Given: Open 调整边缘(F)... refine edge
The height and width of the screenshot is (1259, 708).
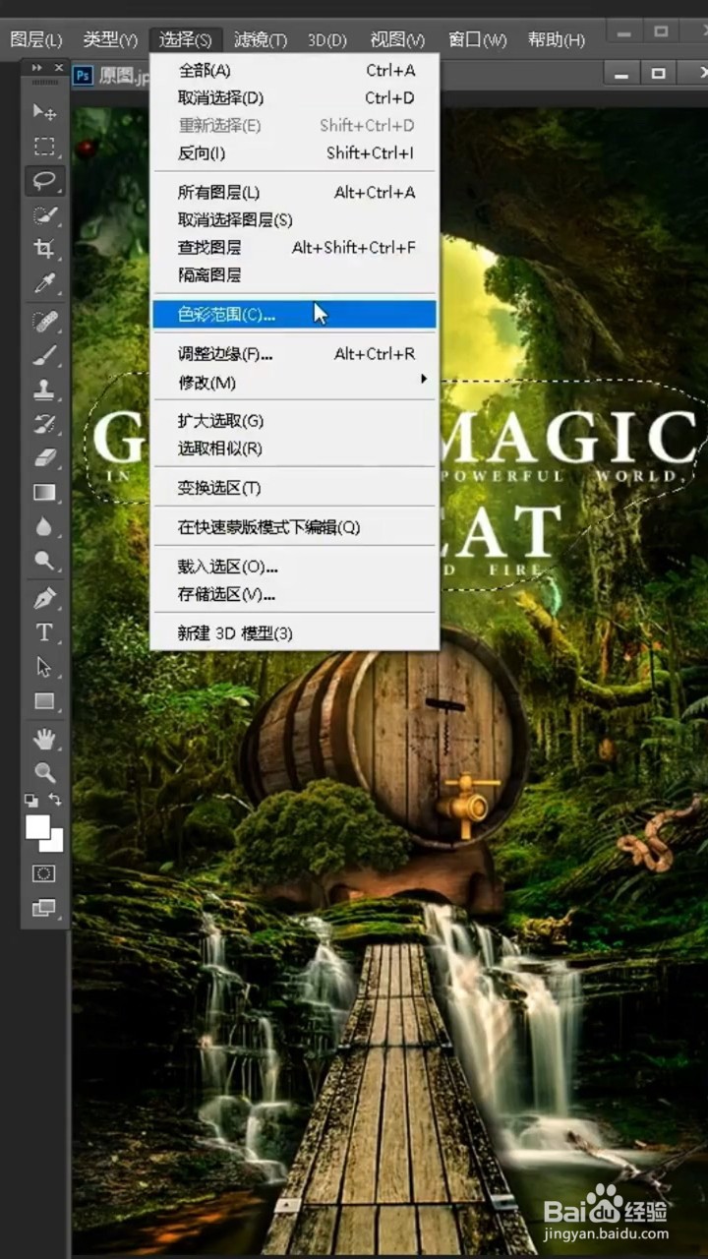Looking at the screenshot, I should coord(294,354).
